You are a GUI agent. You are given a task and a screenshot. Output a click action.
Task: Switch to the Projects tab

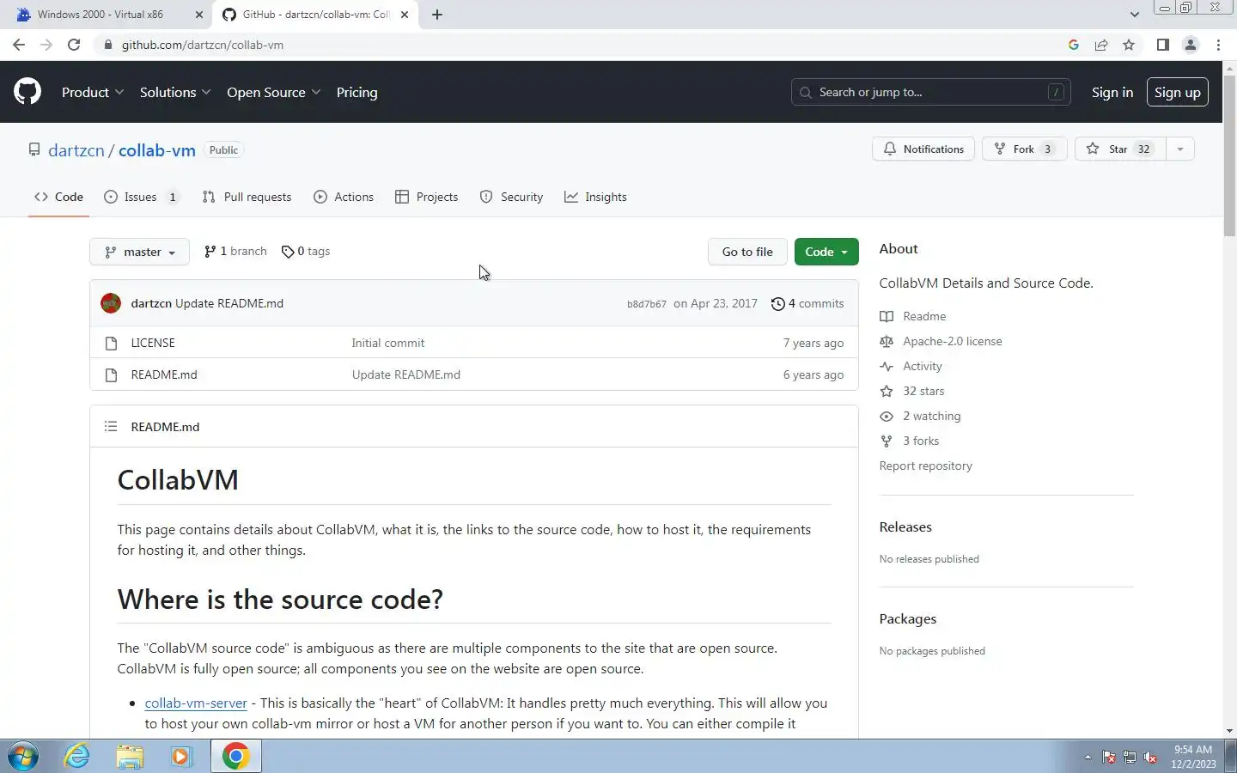(426, 197)
